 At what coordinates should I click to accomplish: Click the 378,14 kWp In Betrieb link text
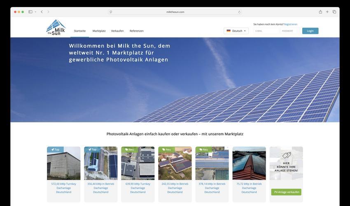click(x=212, y=184)
